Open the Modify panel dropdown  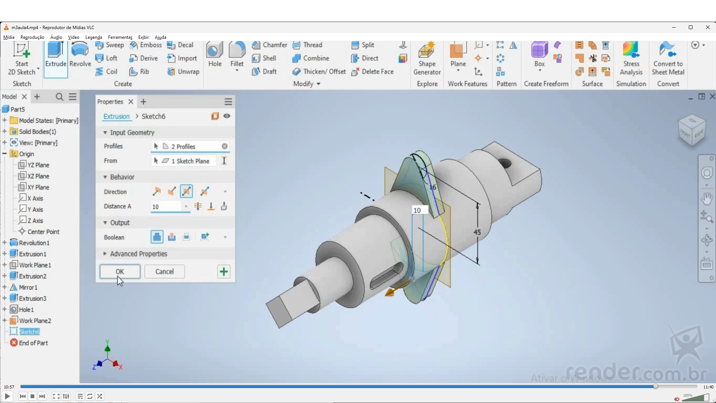pyautogui.click(x=318, y=84)
